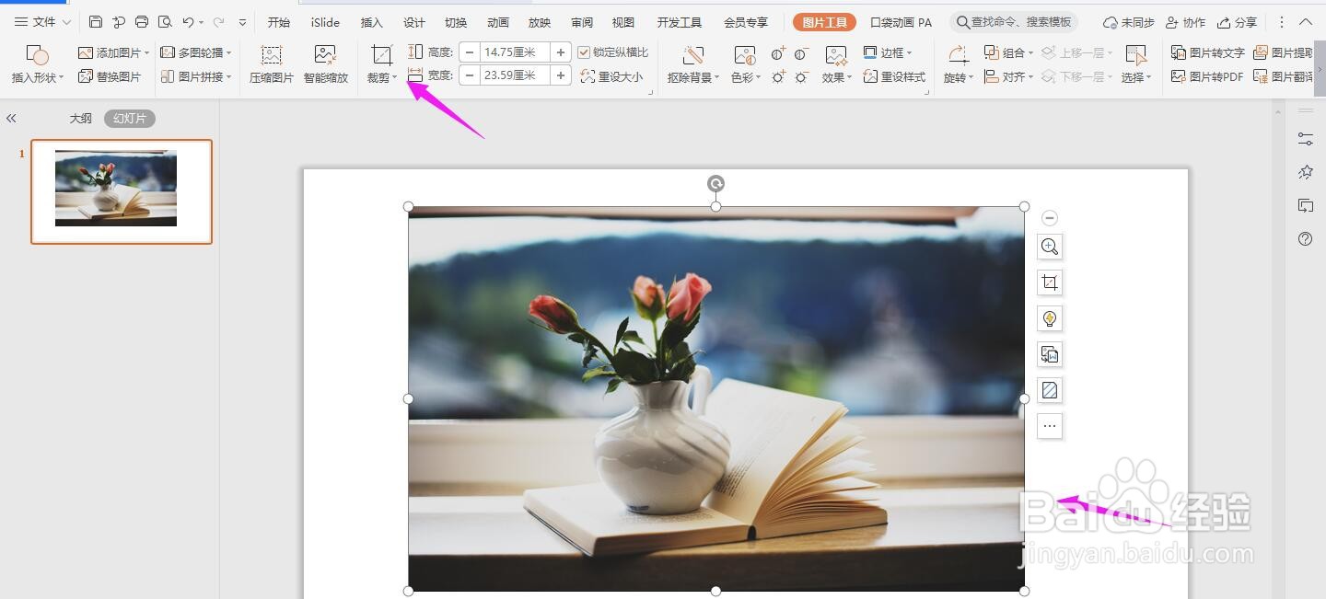
Task: Click the help question mark sidebar icon
Action: 1306,239
